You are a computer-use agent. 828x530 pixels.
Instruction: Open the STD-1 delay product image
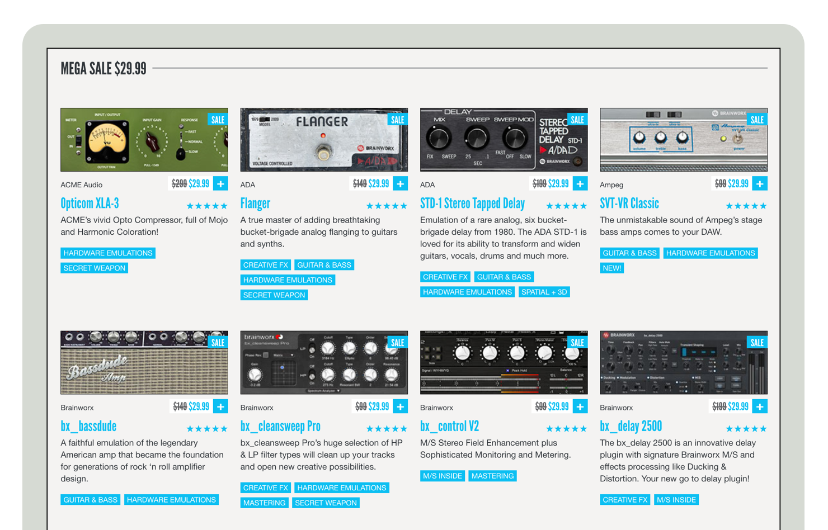[x=504, y=140]
